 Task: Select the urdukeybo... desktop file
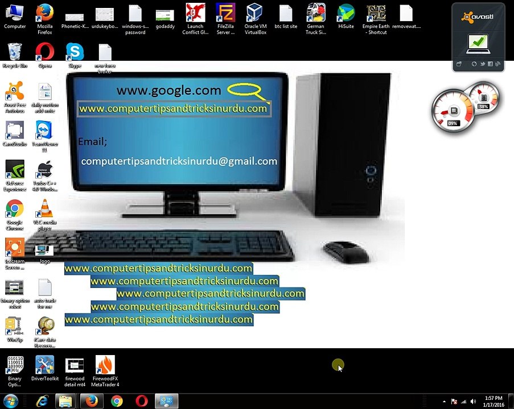tap(105, 18)
